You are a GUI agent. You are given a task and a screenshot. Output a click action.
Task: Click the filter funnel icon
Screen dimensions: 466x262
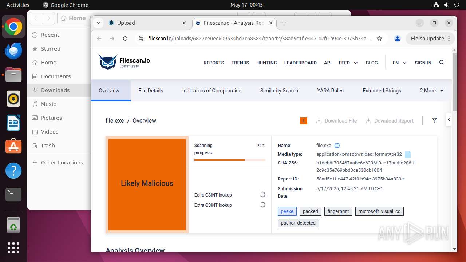click(x=434, y=120)
